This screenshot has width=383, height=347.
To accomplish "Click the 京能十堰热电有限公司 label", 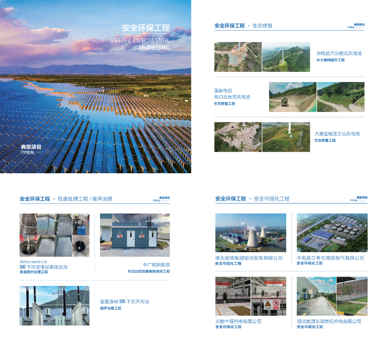I will tap(238, 321).
